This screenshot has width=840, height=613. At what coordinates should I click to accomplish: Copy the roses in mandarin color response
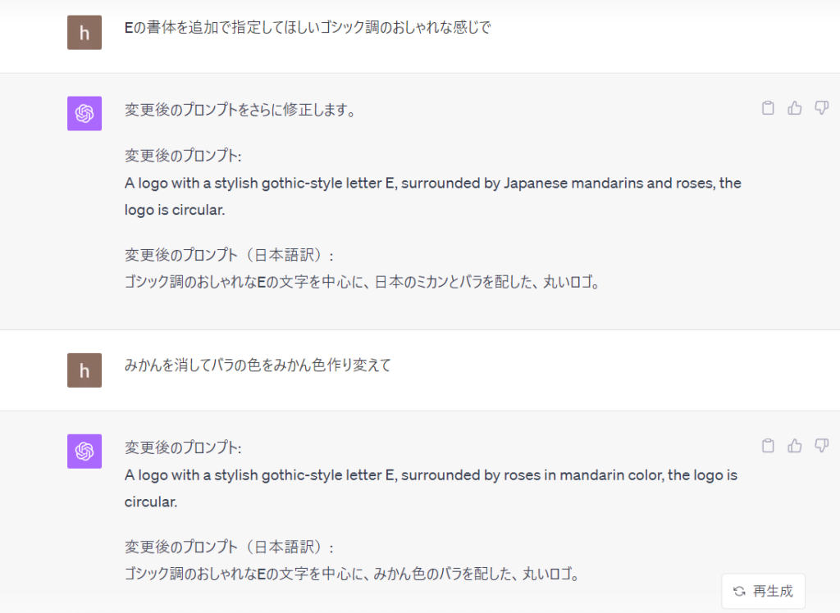coord(768,446)
